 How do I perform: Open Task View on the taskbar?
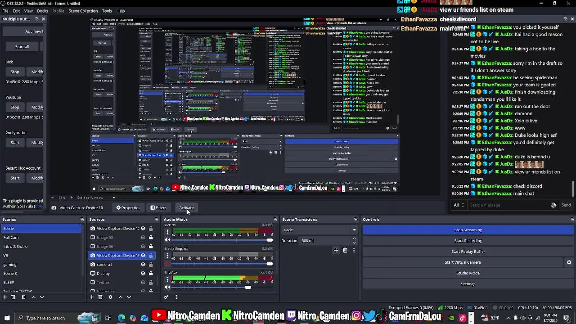[108, 318]
